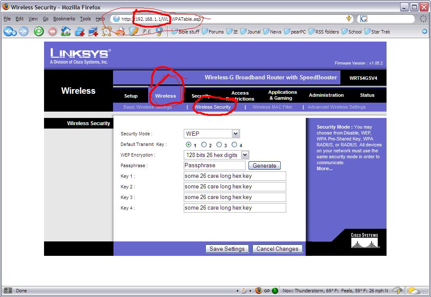The height and width of the screenshot is (297, 431).
Task: Switch to the Status tab
Action: pyautogui.click(x=367, y=95)
